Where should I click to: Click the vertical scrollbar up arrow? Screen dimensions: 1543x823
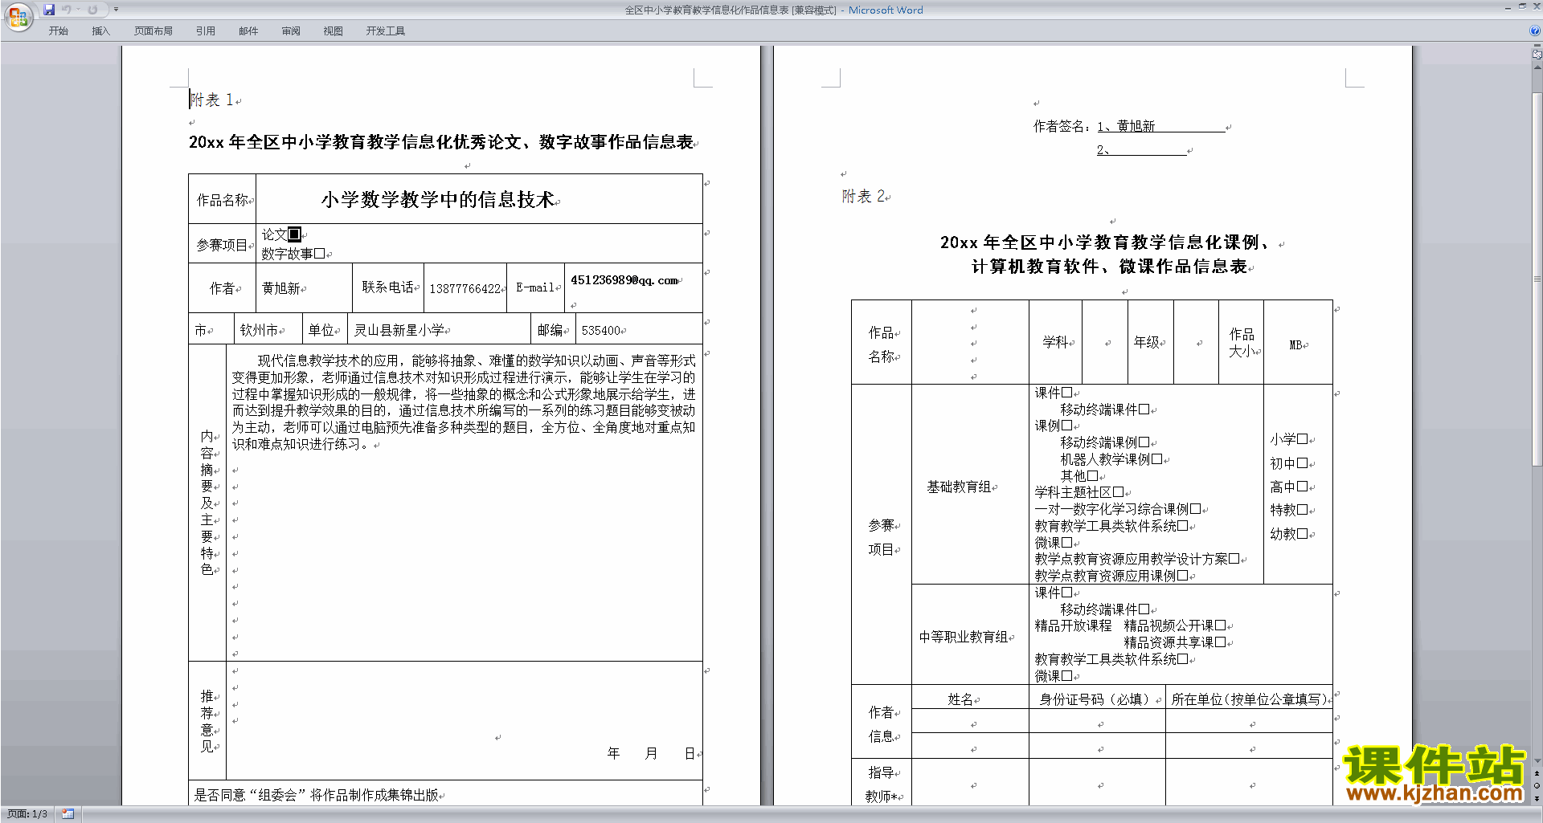click(x=1537, y=69)
